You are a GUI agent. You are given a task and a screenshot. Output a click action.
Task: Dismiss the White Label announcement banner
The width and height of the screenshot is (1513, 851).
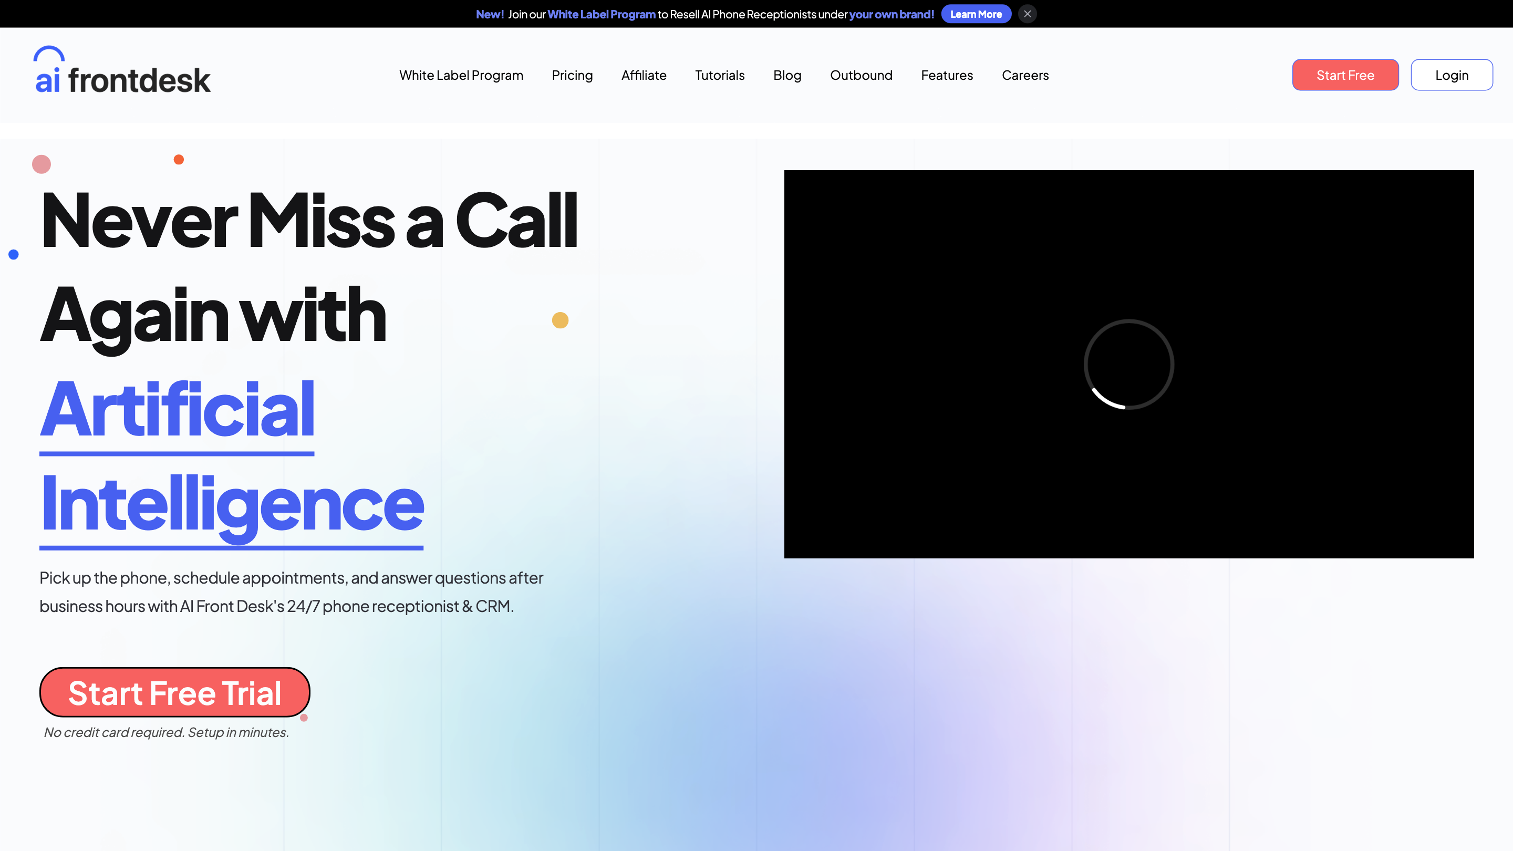pyautogui.click(x=1027, y=14)
